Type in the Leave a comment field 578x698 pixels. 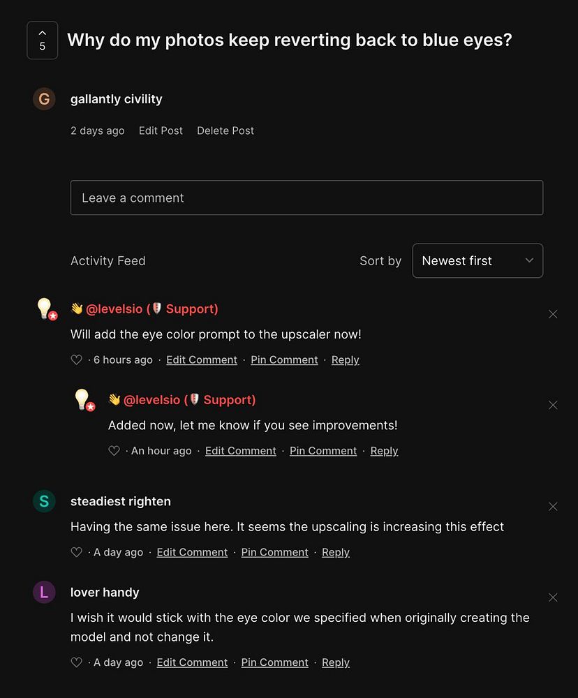tap(306, 198)
